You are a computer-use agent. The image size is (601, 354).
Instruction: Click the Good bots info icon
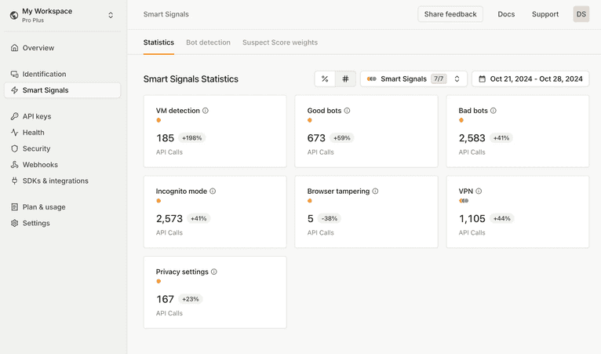coord(347,111)
